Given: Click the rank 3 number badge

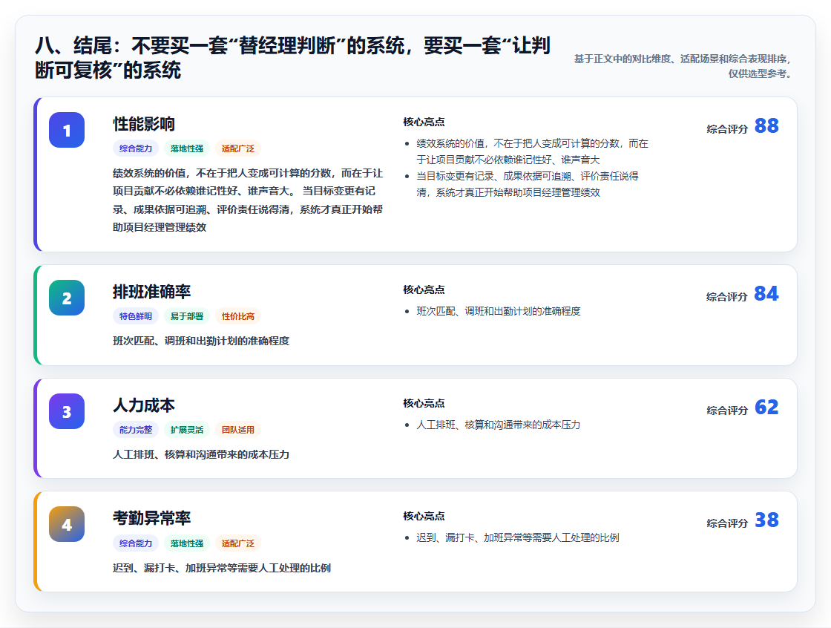Looking at the screenshot, I should coord(67,411).
